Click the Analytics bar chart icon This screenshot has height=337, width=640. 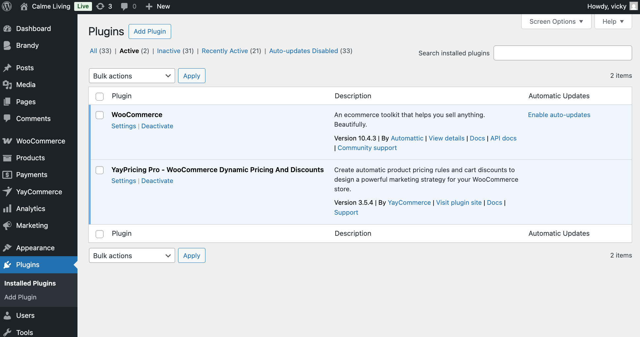(x=7, y=209)
